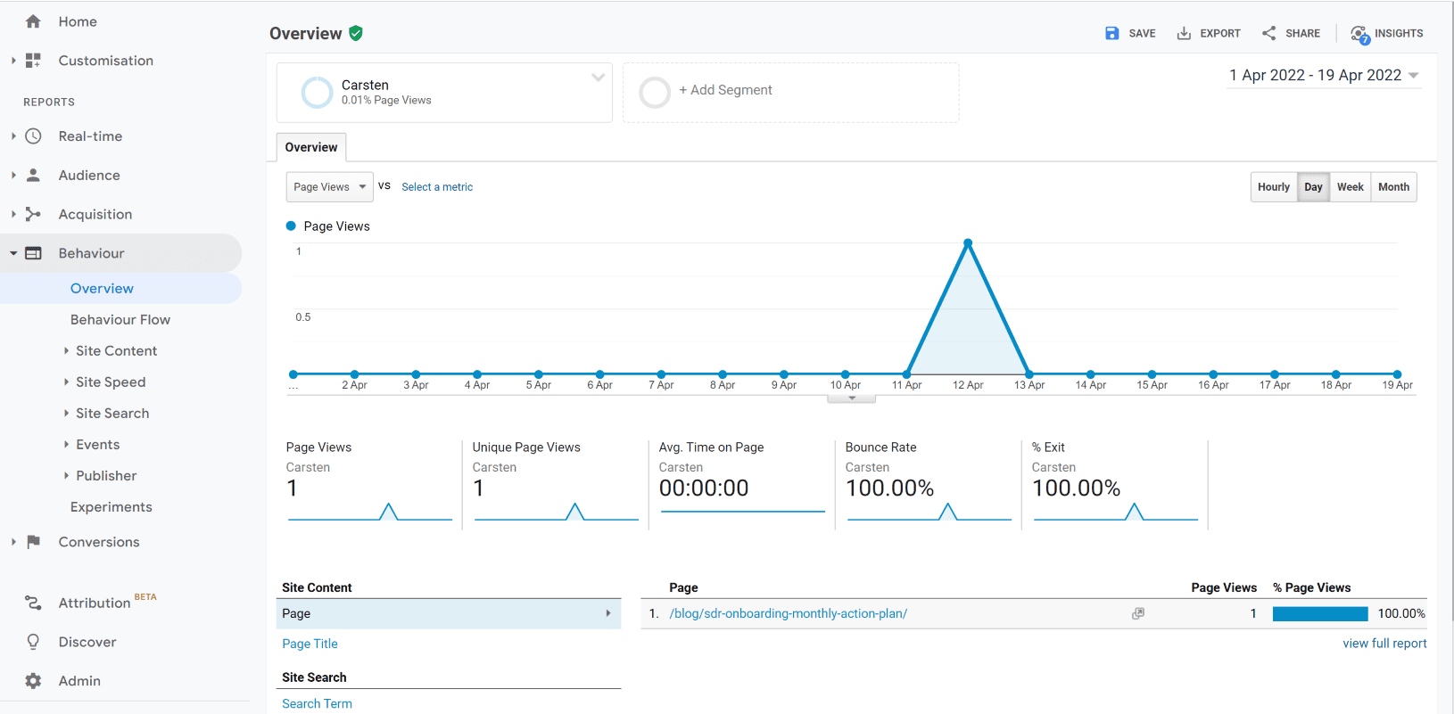
Task: Click the Admin gear icon
Action: click(x=33, y=681)
